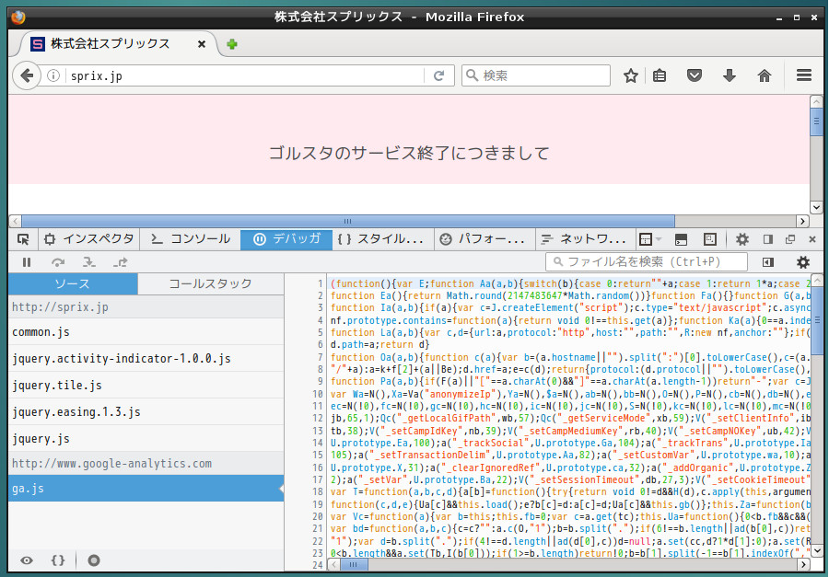Click page vertical scrollbar down arrow
The image size is (829, 577).
click(816, 207)
